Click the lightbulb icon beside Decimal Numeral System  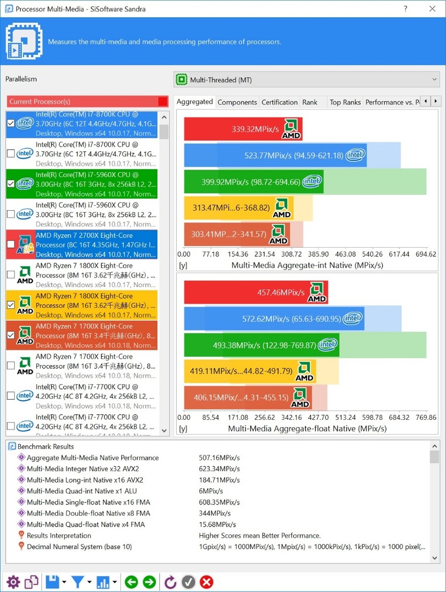point(21,546)
